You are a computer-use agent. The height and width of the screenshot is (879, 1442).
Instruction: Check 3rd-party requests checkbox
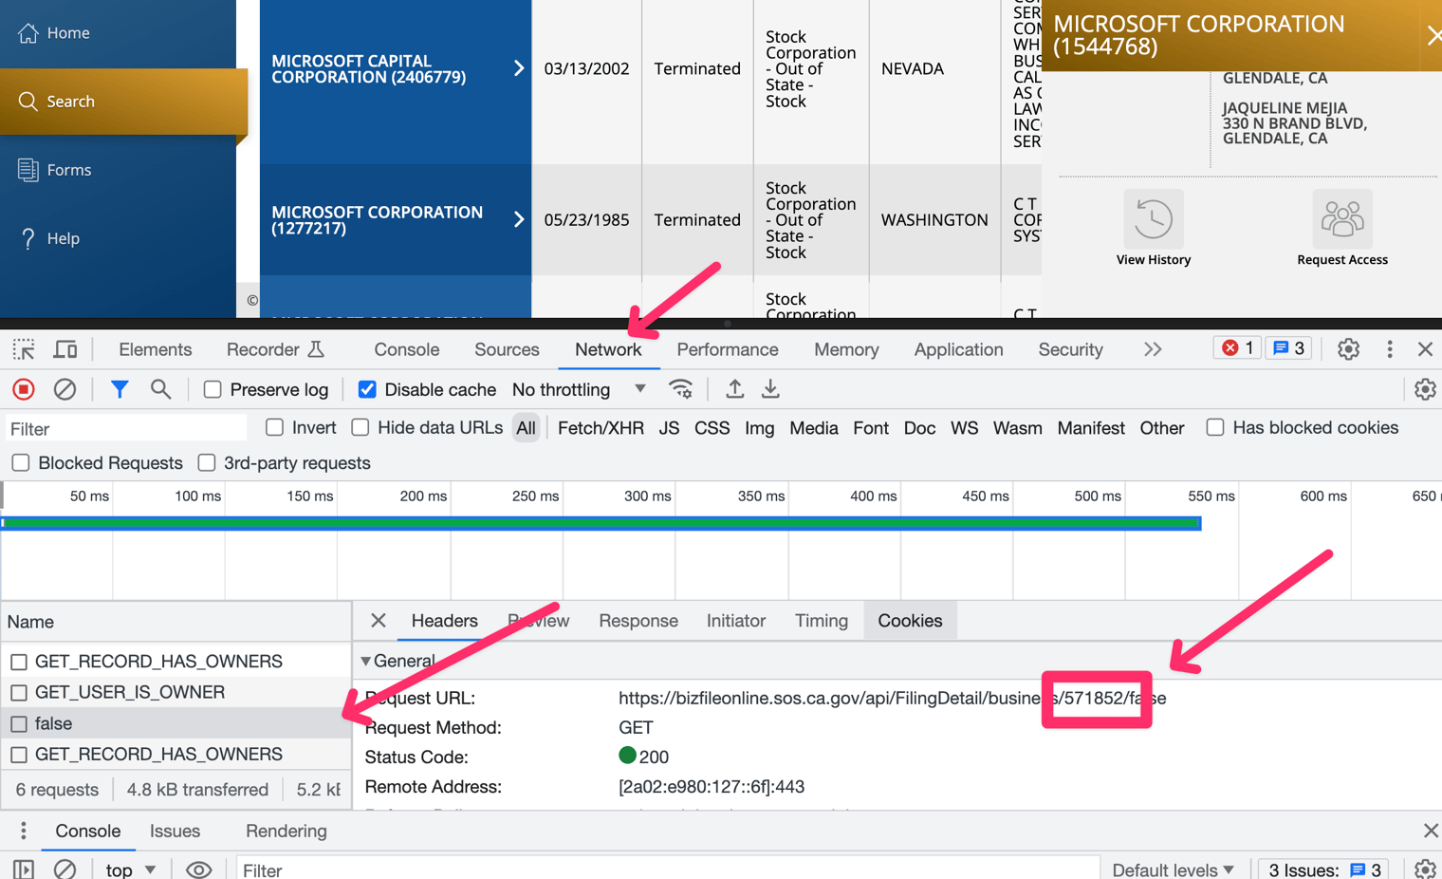[x=207, y=462]
